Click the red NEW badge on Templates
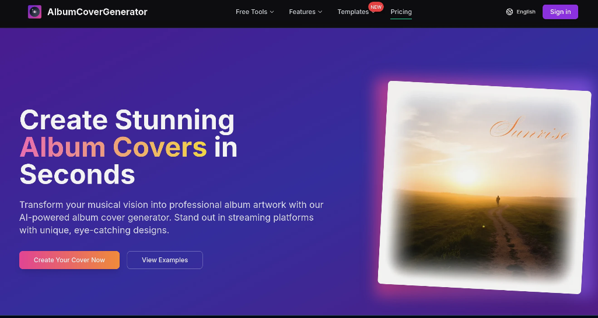Viewport: 598px width, 318px height. coord(376,7)
